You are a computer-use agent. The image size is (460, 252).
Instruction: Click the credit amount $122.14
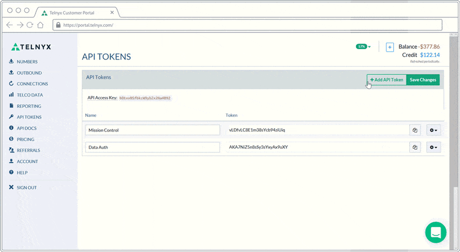(430, 55)
